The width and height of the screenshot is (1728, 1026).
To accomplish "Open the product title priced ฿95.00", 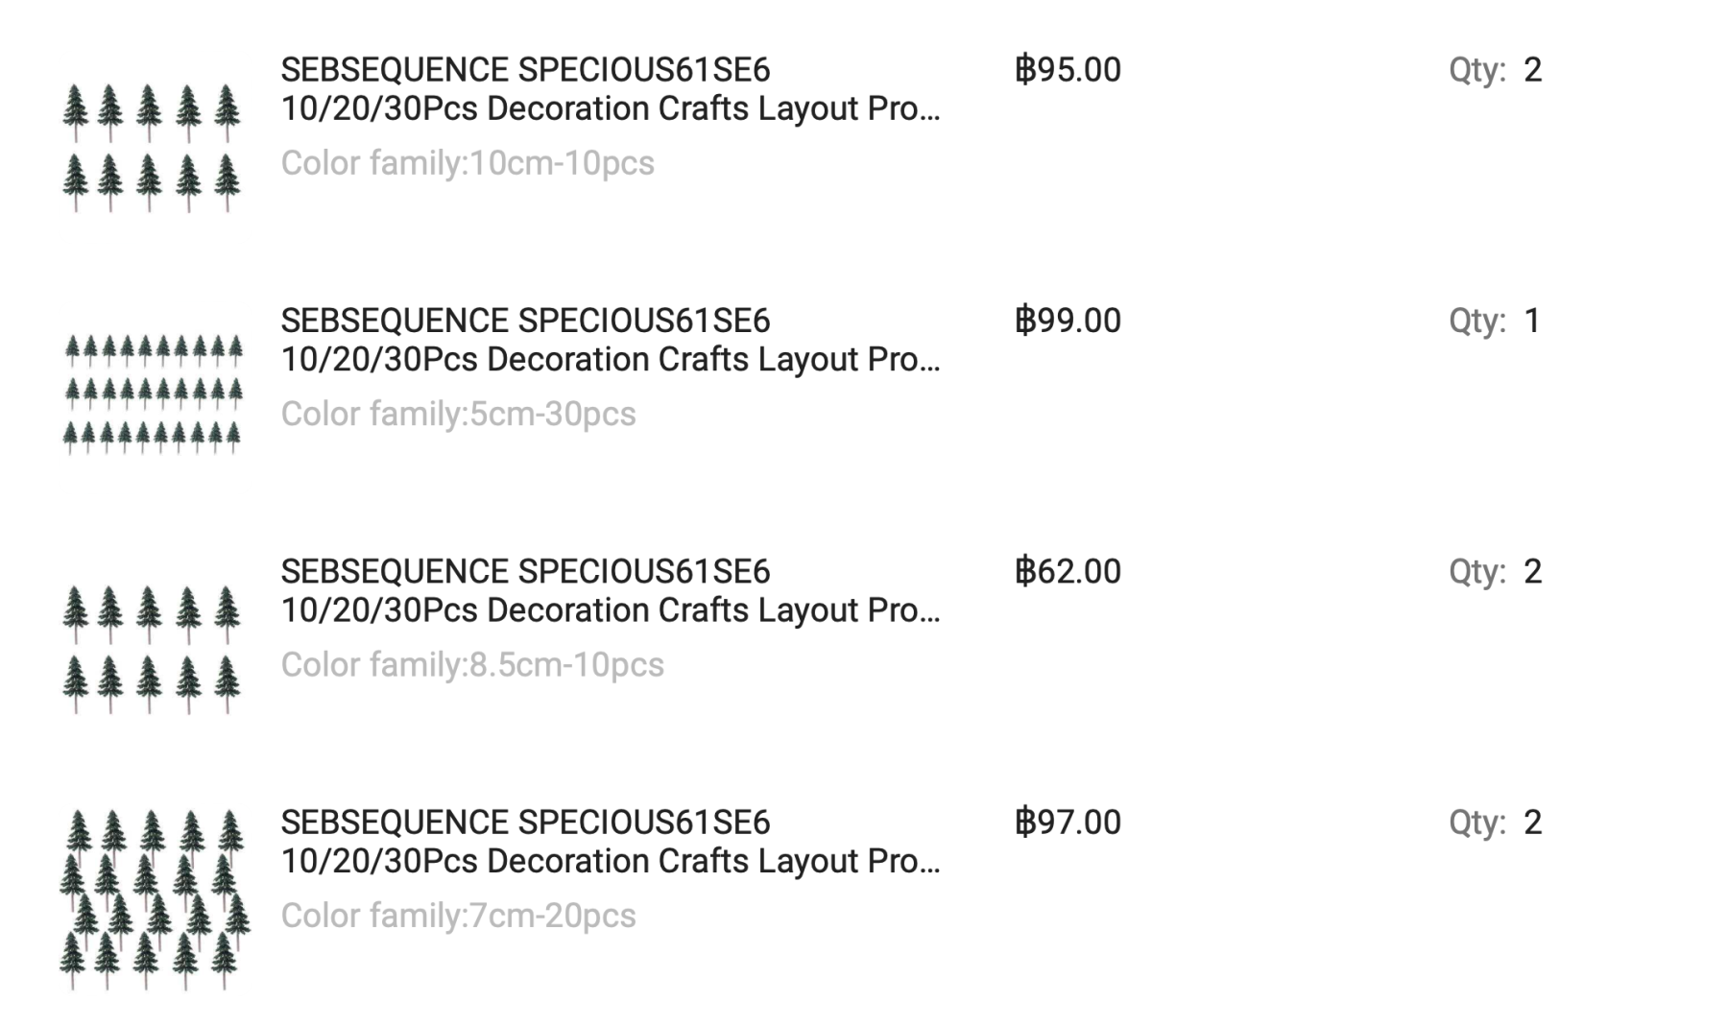I will click(x=610, y=89).
